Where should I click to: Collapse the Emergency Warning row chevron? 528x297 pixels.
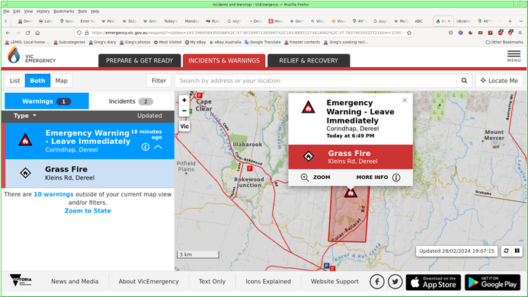click(x=158, y=147)
